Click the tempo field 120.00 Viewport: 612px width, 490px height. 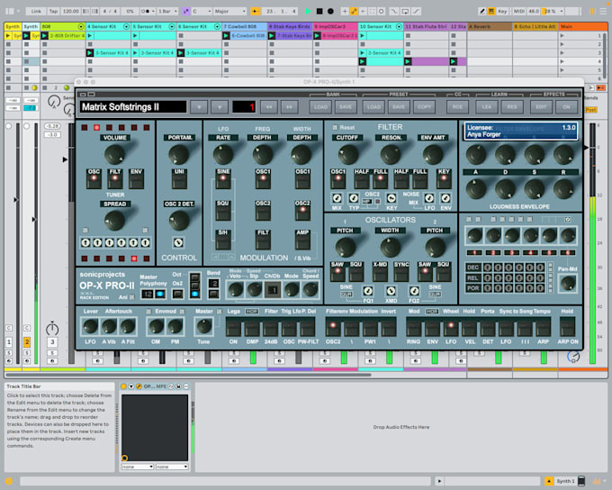[x=70, y=12]
